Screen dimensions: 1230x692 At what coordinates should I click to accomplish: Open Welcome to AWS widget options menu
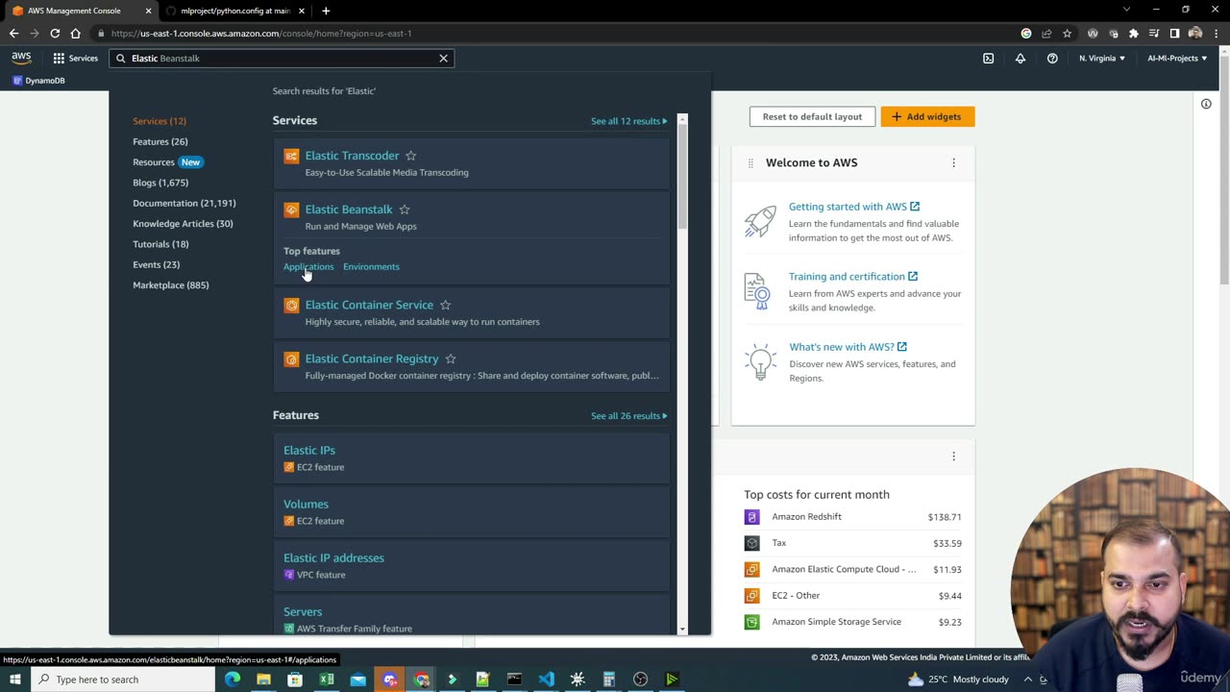point(953,163)
